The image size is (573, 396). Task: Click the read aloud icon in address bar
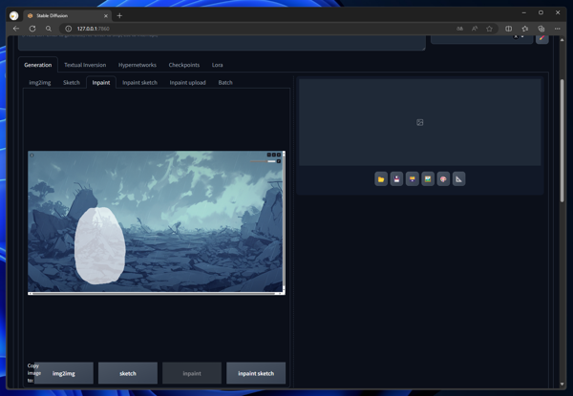pos(475,29)
